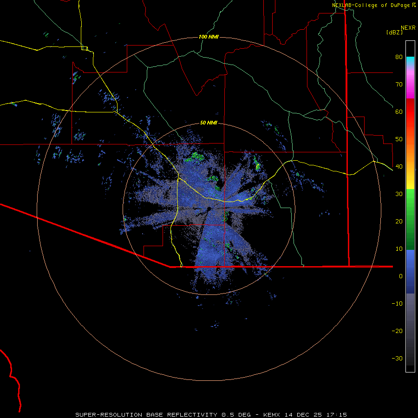Image resolution: width=418 pixels, height=418 pixels.
Task: Click the -30 value on the dBZ scale
Action: tap(397, 358)
